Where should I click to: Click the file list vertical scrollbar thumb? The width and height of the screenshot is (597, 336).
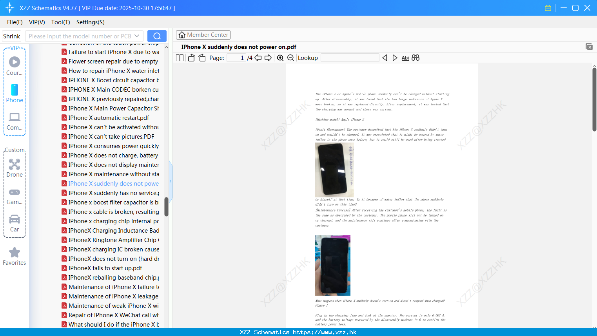166,207
